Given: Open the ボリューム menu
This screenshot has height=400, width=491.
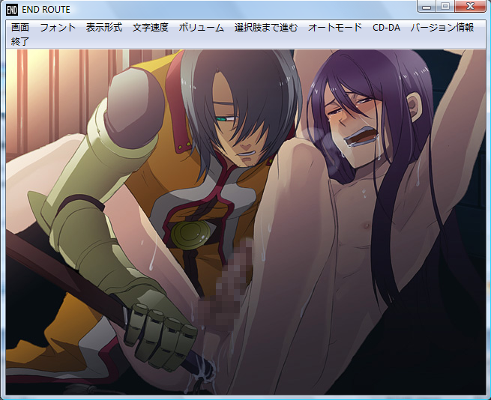Looking at the screenshot, I should click(x=201, y=28).
